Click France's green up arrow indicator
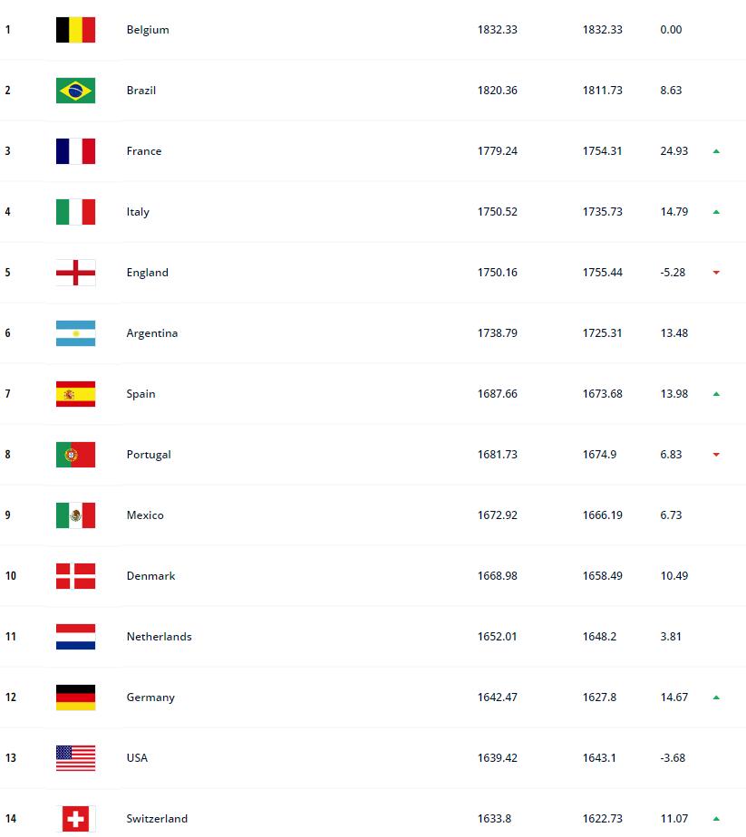Screen dimensions: 746x837 point(716,151)
